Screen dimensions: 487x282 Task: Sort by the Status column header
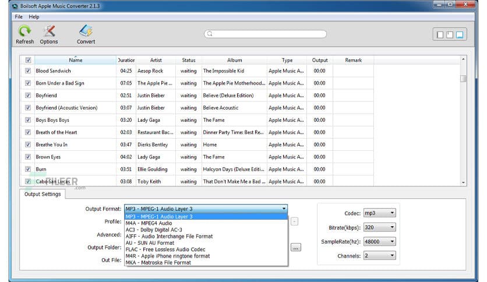189,60
